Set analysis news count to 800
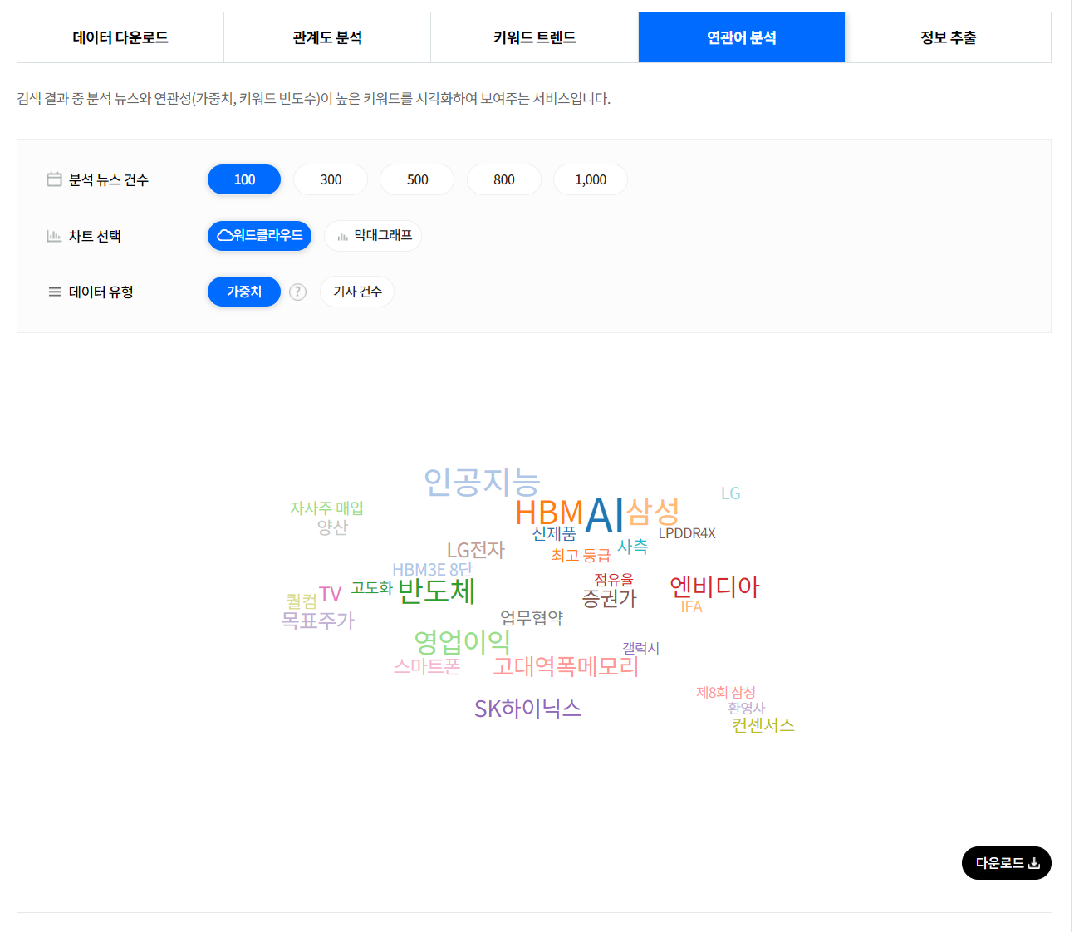This screenshot has width=1079, height=932. point(504,179)
